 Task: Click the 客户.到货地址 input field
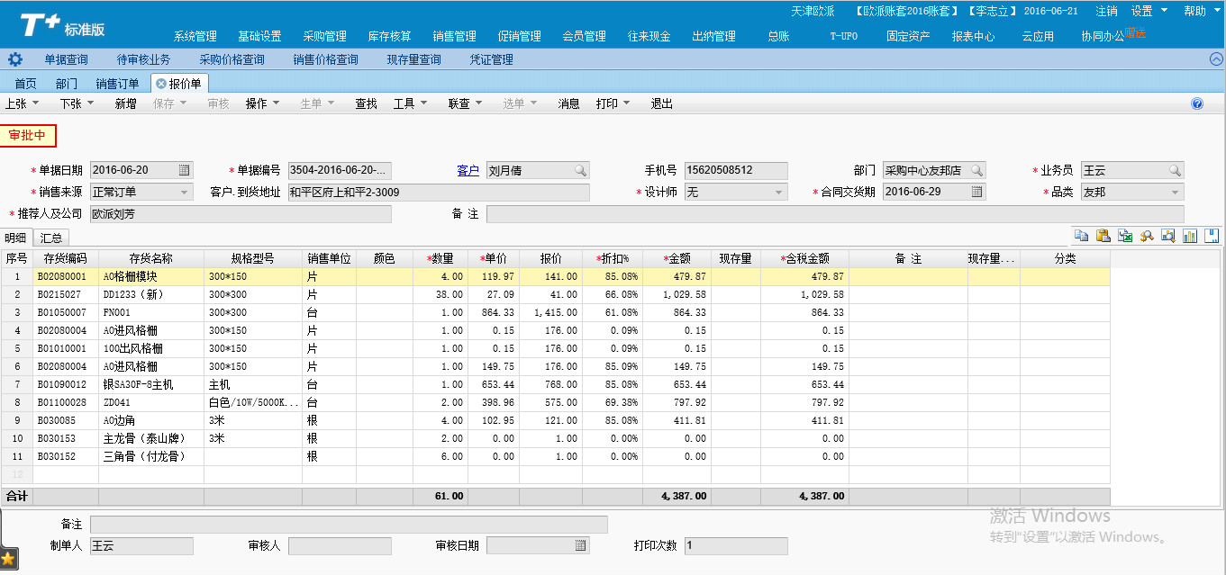click(x=439, y=192)
